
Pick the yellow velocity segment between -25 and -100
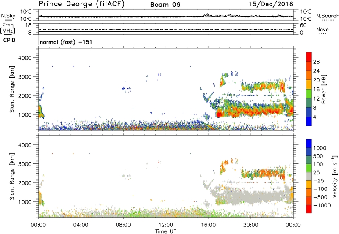tap(309, 185)
